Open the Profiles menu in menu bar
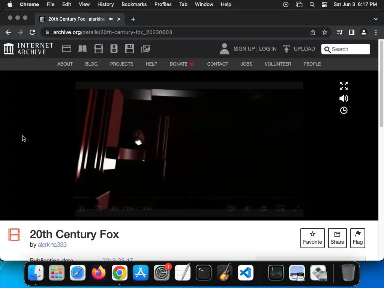384x288 pixels. [163, 4]
